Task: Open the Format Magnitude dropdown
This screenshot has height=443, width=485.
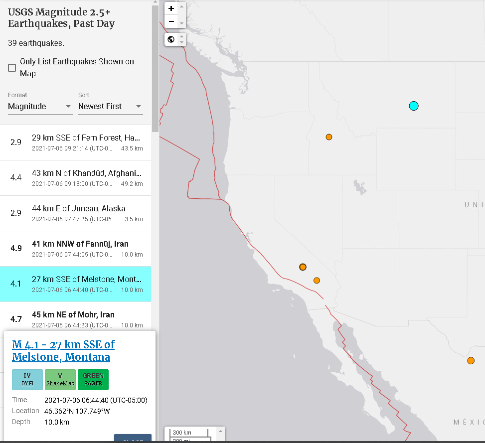Action: (x=40, y=106)
